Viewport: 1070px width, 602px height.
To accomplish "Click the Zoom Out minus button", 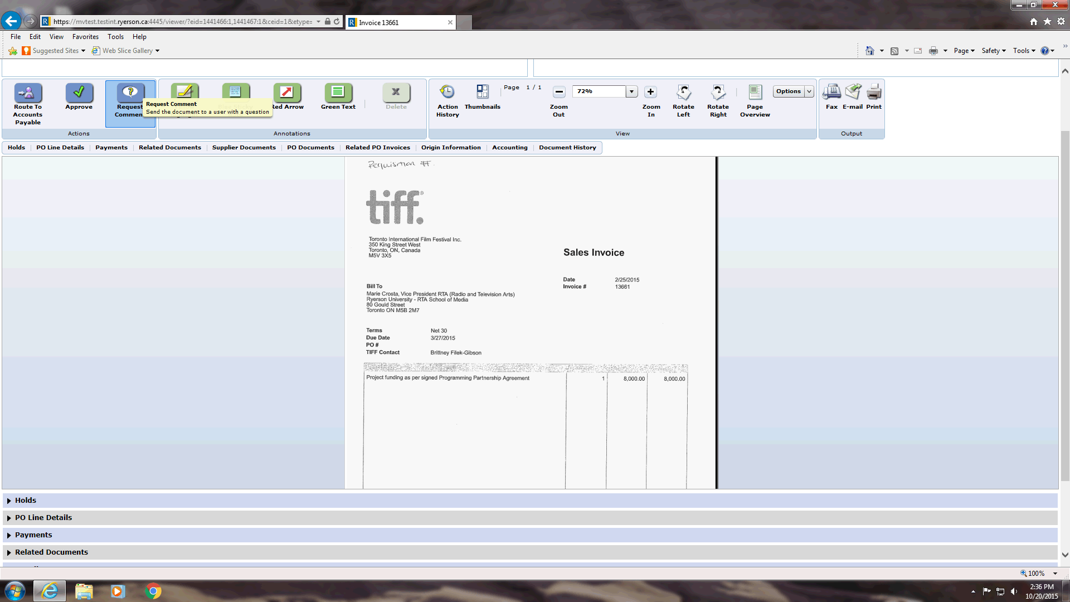I will pos(559,92).
